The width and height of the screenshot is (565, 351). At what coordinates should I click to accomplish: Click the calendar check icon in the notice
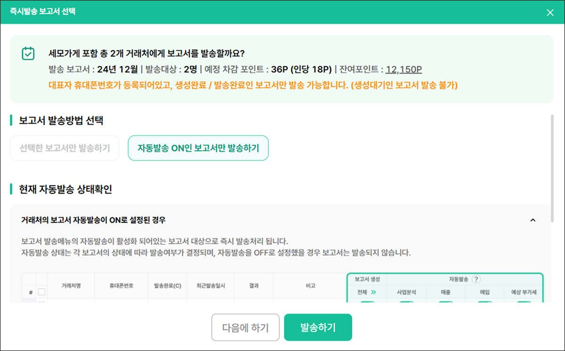pos(28,53)
